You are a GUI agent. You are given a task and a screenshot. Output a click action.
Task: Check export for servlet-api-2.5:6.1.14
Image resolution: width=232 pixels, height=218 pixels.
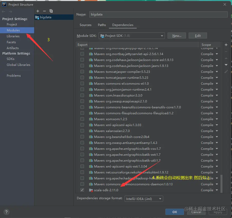pos(82,54)
